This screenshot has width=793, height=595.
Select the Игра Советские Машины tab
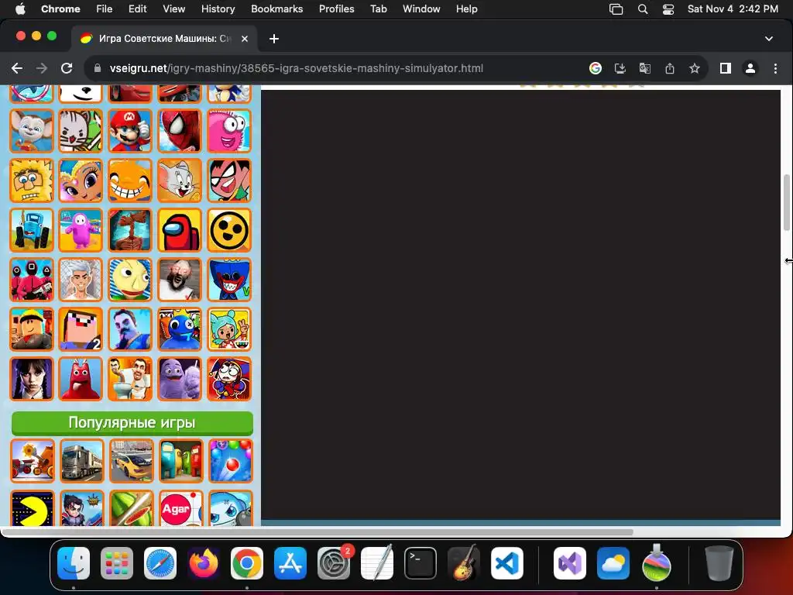164,39
